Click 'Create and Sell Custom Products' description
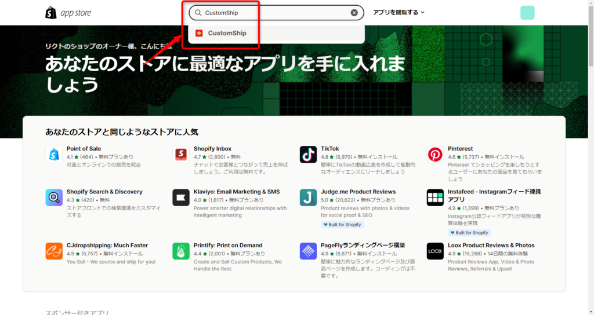Image resolution: width=594 pixels, height=315 pixels. (237, 265)
